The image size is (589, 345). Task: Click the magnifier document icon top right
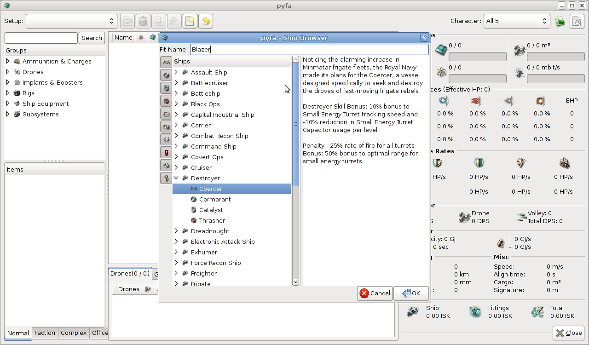pyautogui.click(x=577, y=21)
